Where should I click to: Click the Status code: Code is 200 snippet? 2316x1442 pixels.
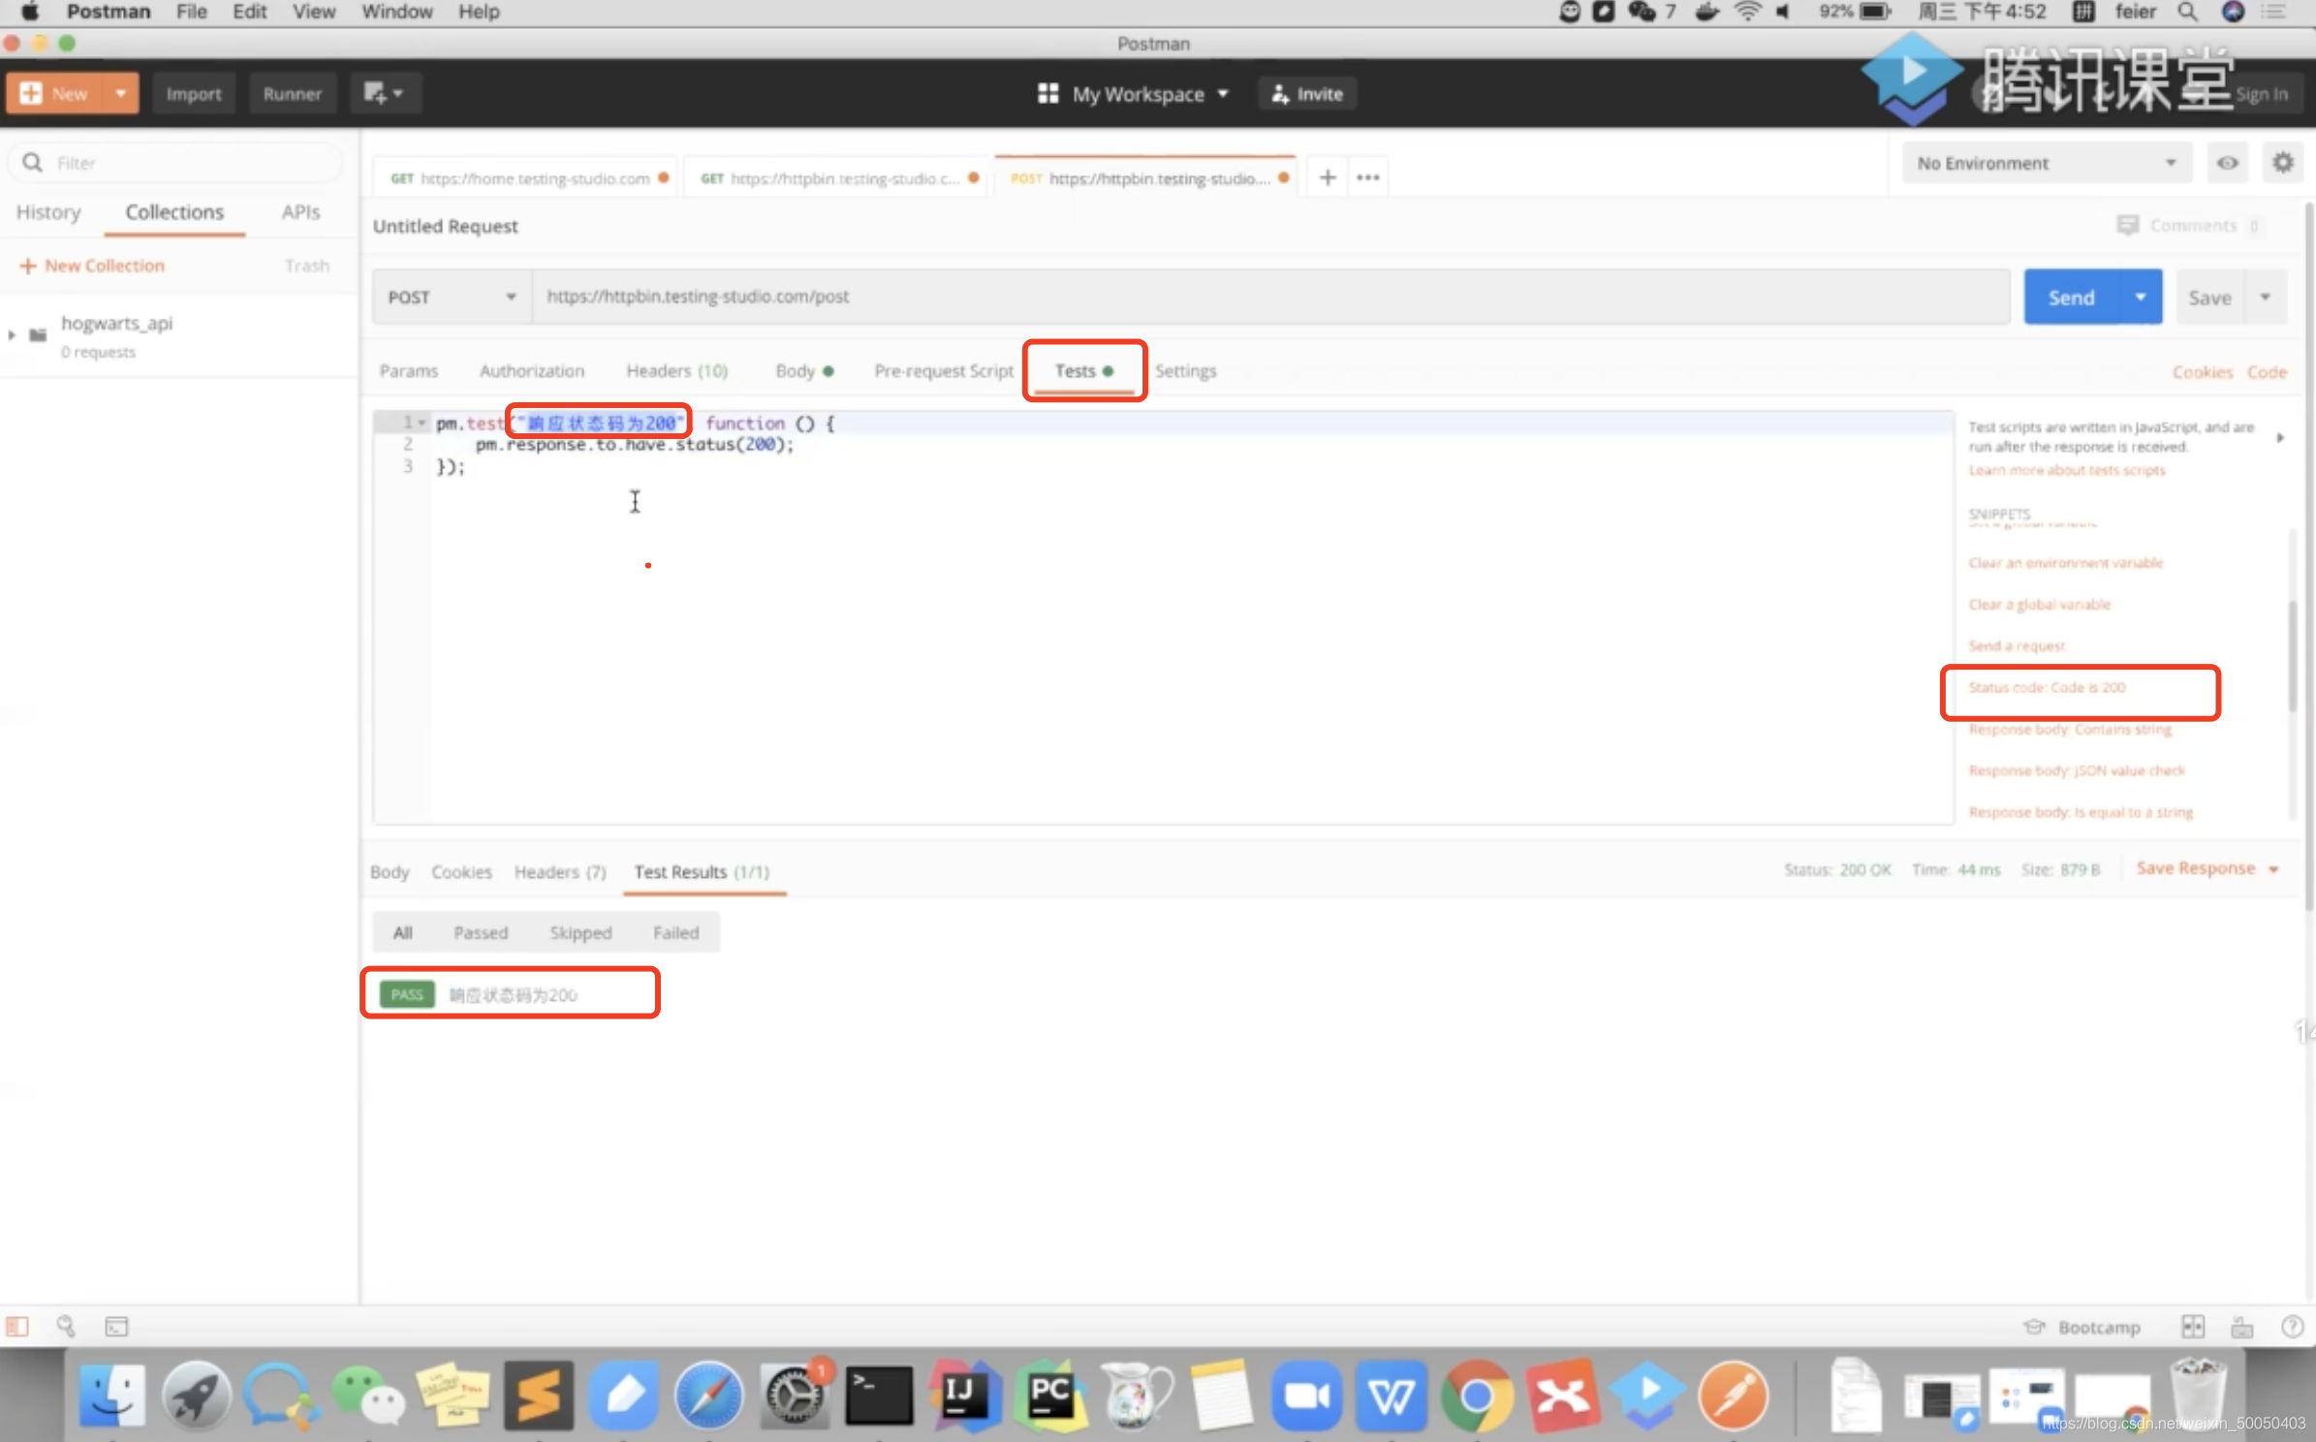tap(2047, 687)
